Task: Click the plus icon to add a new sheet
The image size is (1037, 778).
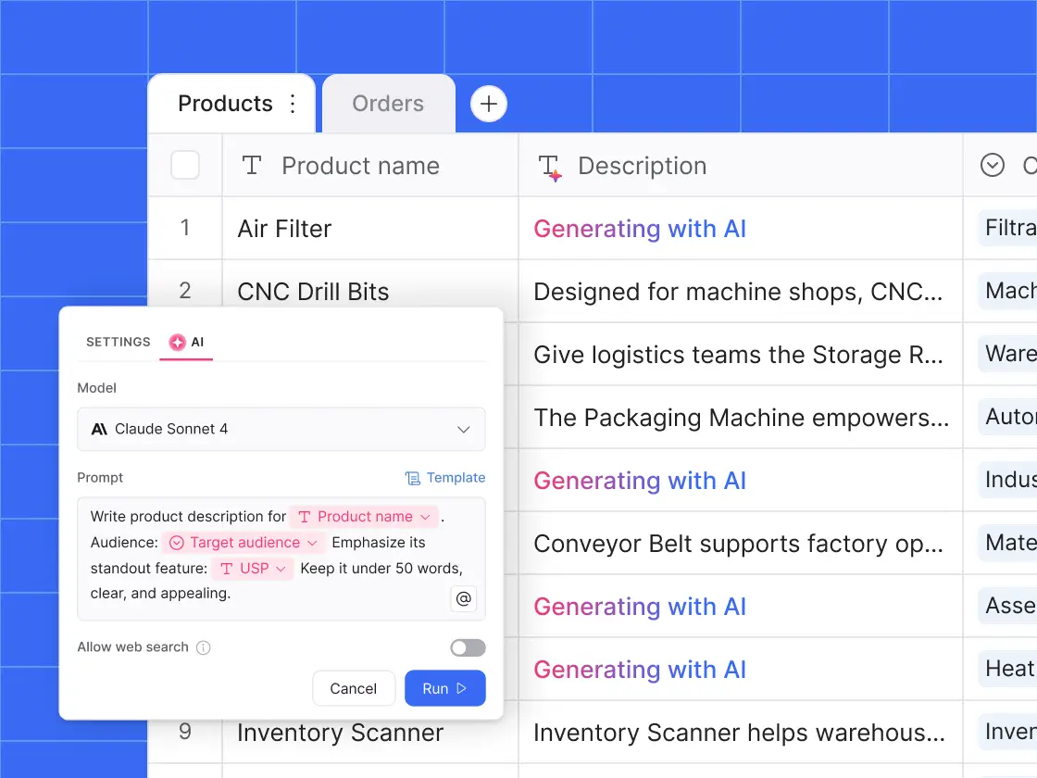Action: click(488, 104)
